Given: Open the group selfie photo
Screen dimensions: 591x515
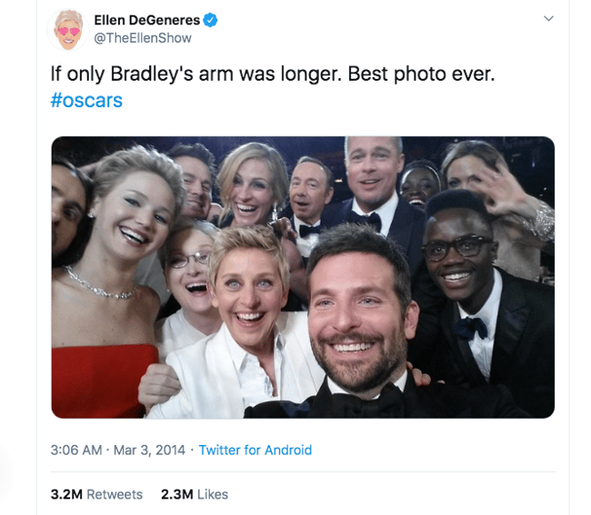Looking at the screenshot, I should point(303,277).
